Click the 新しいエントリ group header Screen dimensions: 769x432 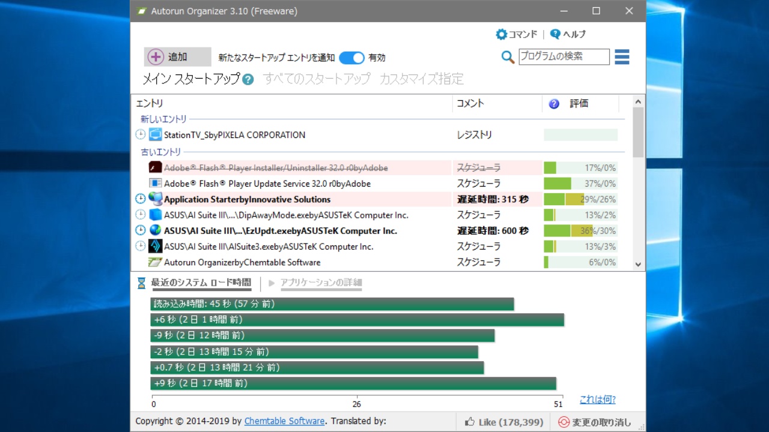pos(163,119)
